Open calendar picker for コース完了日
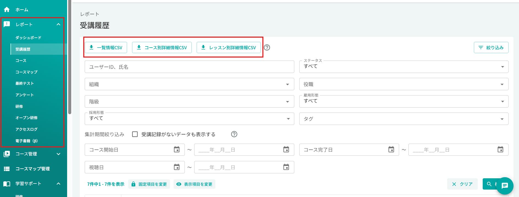 (x=391, y=150)
